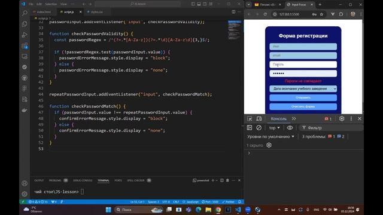The width and height of the screenshot is (383, 215).
Task: Switch to the first browser tab with the mail icon
Action: pyautogui.click(x=267, y=5)
